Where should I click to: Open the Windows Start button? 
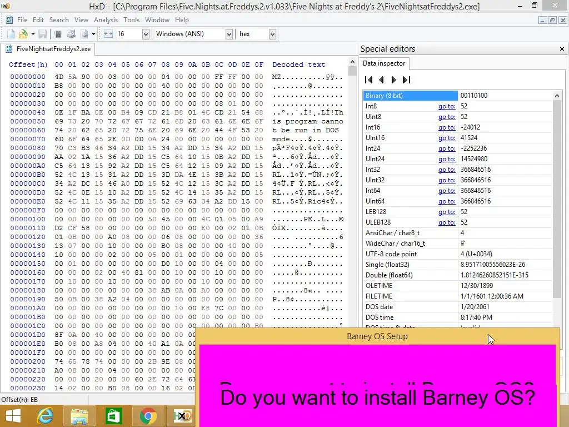coord(13,416)
